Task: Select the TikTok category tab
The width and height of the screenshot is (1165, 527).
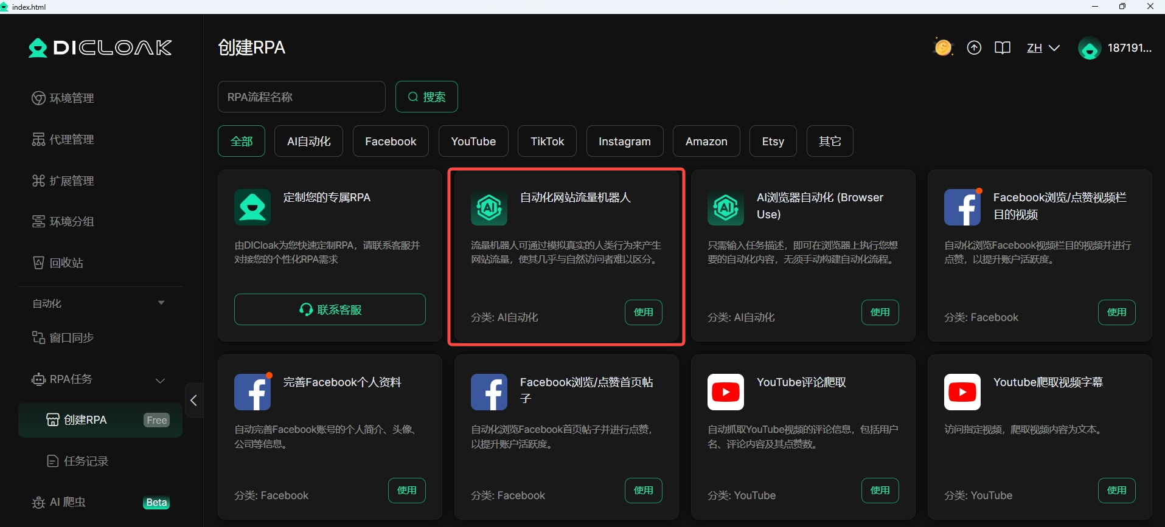Action: point(548,141)
